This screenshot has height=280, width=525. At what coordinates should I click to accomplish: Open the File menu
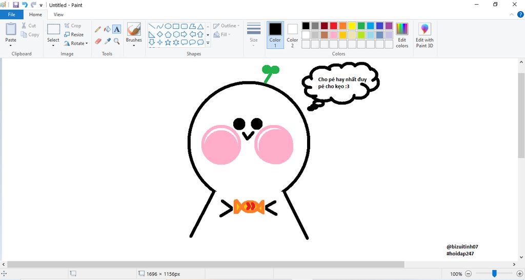(11, 14)
